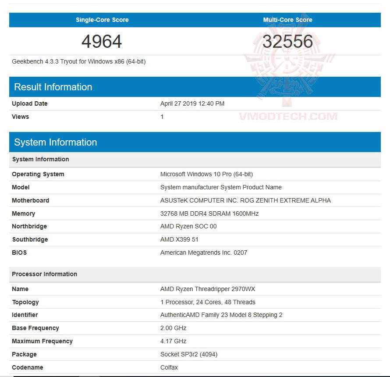Click the Operating System label
This screenshot has height=377, width=390.
[x=38, y=174]
